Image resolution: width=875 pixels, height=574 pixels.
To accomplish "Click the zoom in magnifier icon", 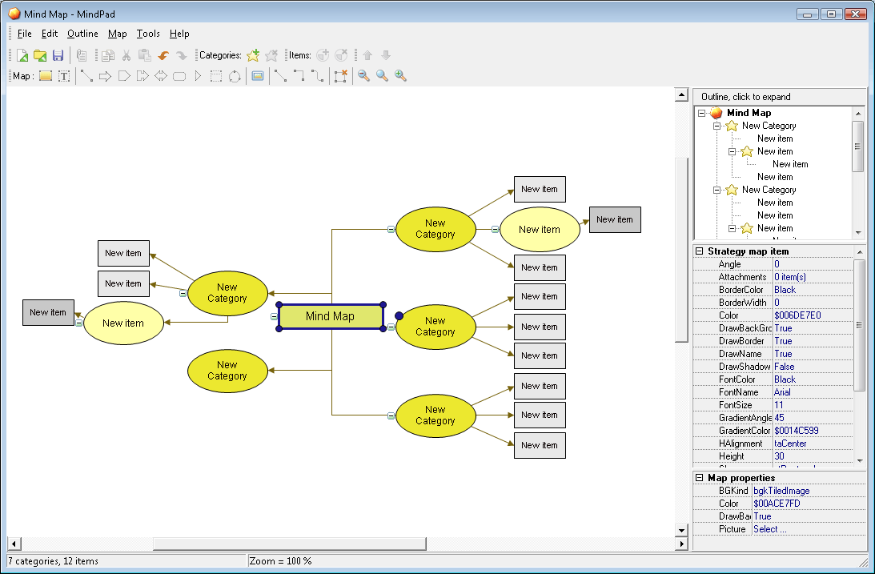I will [x=400, y=76].
